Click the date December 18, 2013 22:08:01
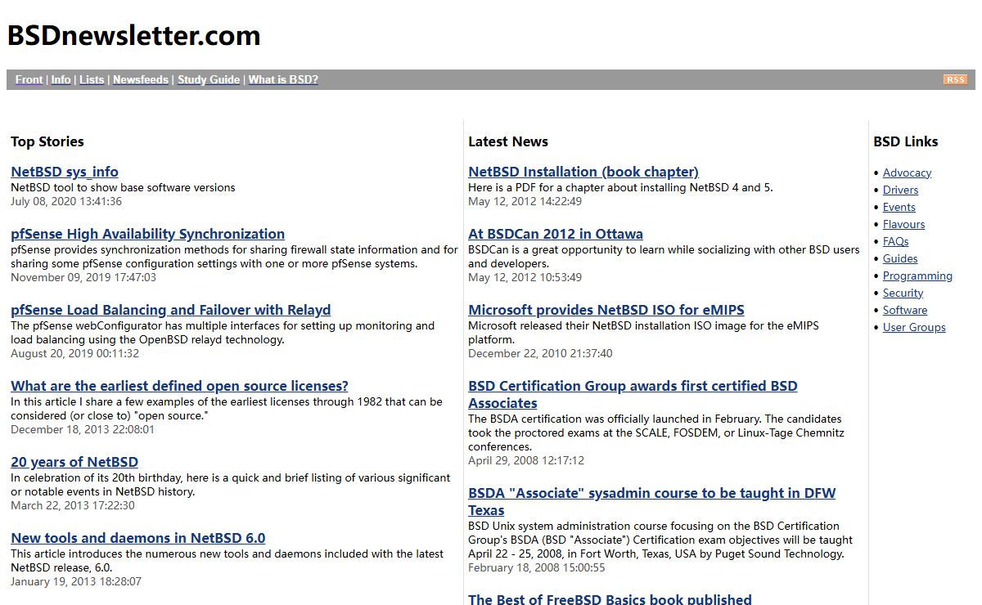The width and height of the screenshot is (982, 605). tap(83, 429)
